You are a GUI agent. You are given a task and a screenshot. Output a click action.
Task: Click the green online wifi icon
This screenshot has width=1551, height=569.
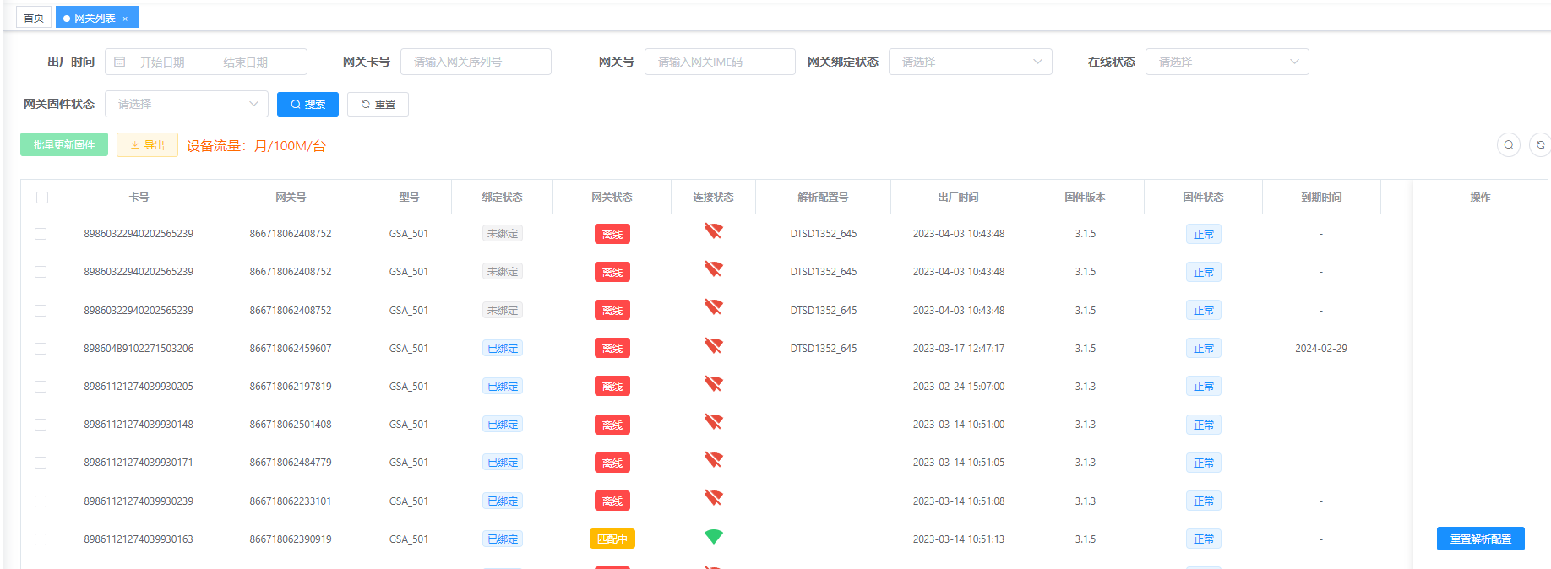(714, 537)
